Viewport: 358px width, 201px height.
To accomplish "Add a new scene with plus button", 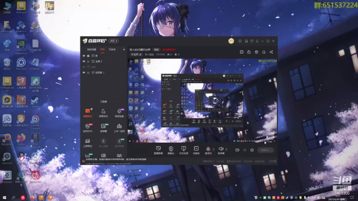I will pos(124,50).
